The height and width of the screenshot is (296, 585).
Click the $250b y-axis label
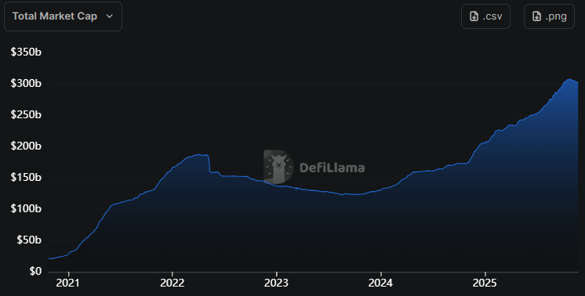point(26,114)
